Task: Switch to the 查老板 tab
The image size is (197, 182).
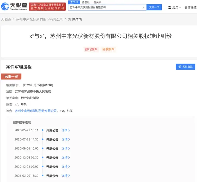Action: pos(86,2)
